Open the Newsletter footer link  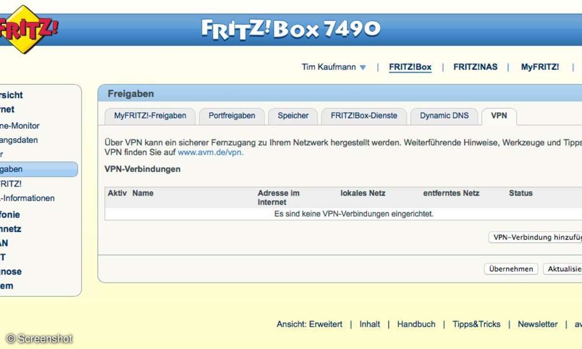(537, 324)
